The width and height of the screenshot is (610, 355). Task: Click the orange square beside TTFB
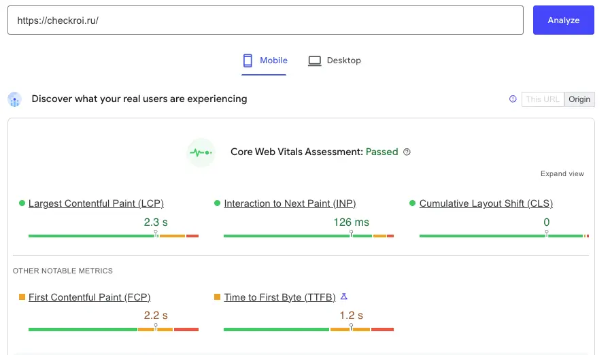coord(217,297)
